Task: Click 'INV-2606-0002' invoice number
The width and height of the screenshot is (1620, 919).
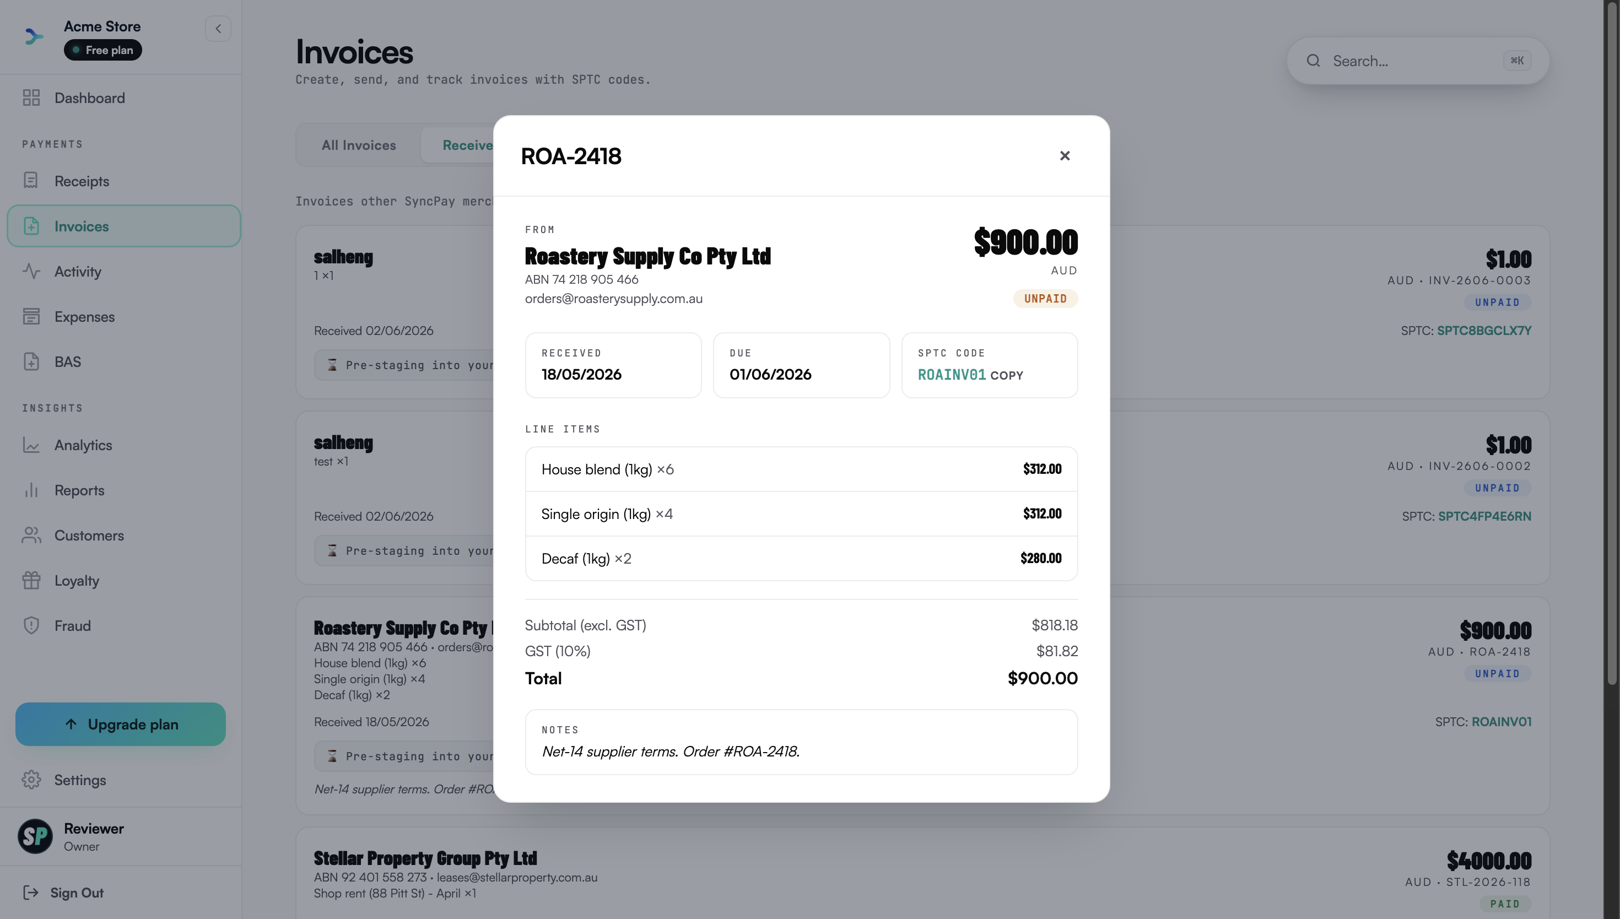Action: click(1479, 466)
